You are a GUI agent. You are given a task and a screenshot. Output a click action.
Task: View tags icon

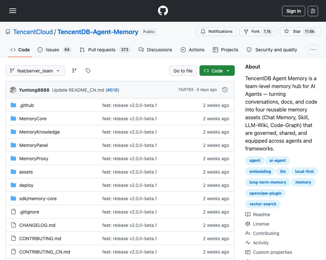(88, 71)
